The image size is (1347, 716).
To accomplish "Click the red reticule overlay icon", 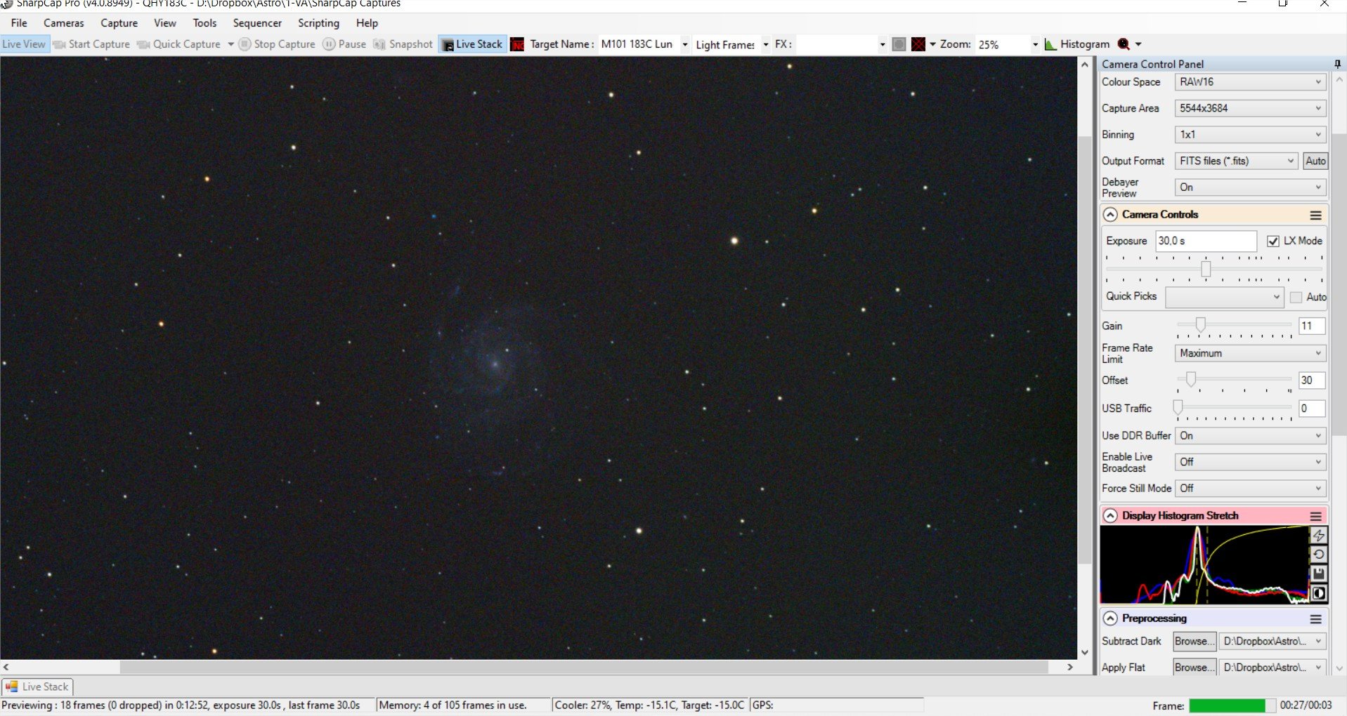I will (x=918, y=44).
